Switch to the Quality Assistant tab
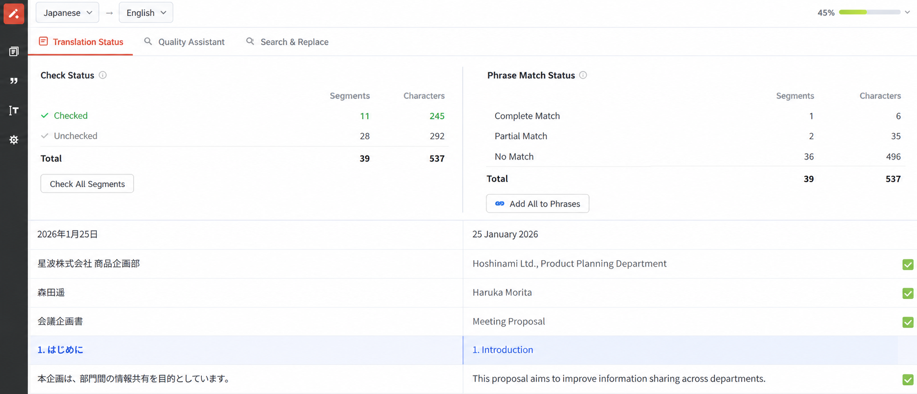 [x=185, y=42]
